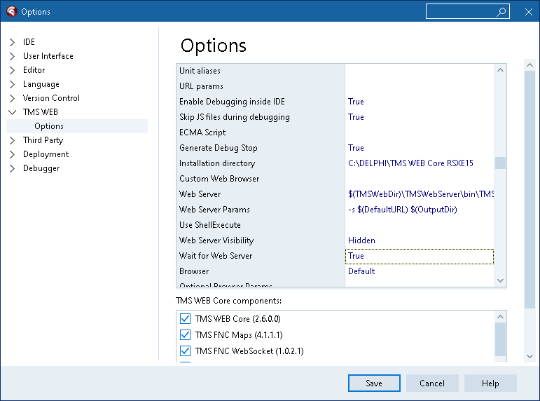Toggle TMS FNC Maps (4.1.1.1) checkbox
The height and width of the screenshot is (401, 540).
pyautogui.click(x=186, y=335)
